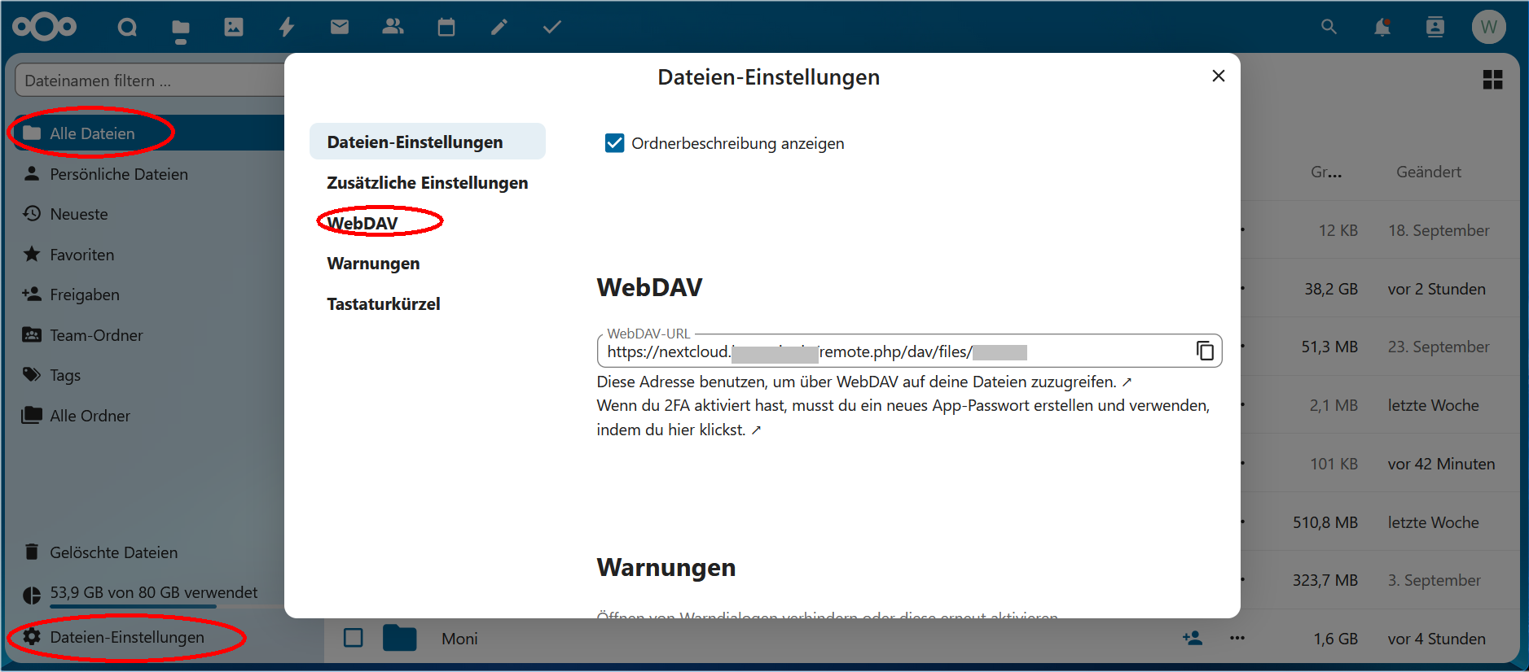
Task: Open Zusätzliche Einstellungen section
Action: click(427, 183)
